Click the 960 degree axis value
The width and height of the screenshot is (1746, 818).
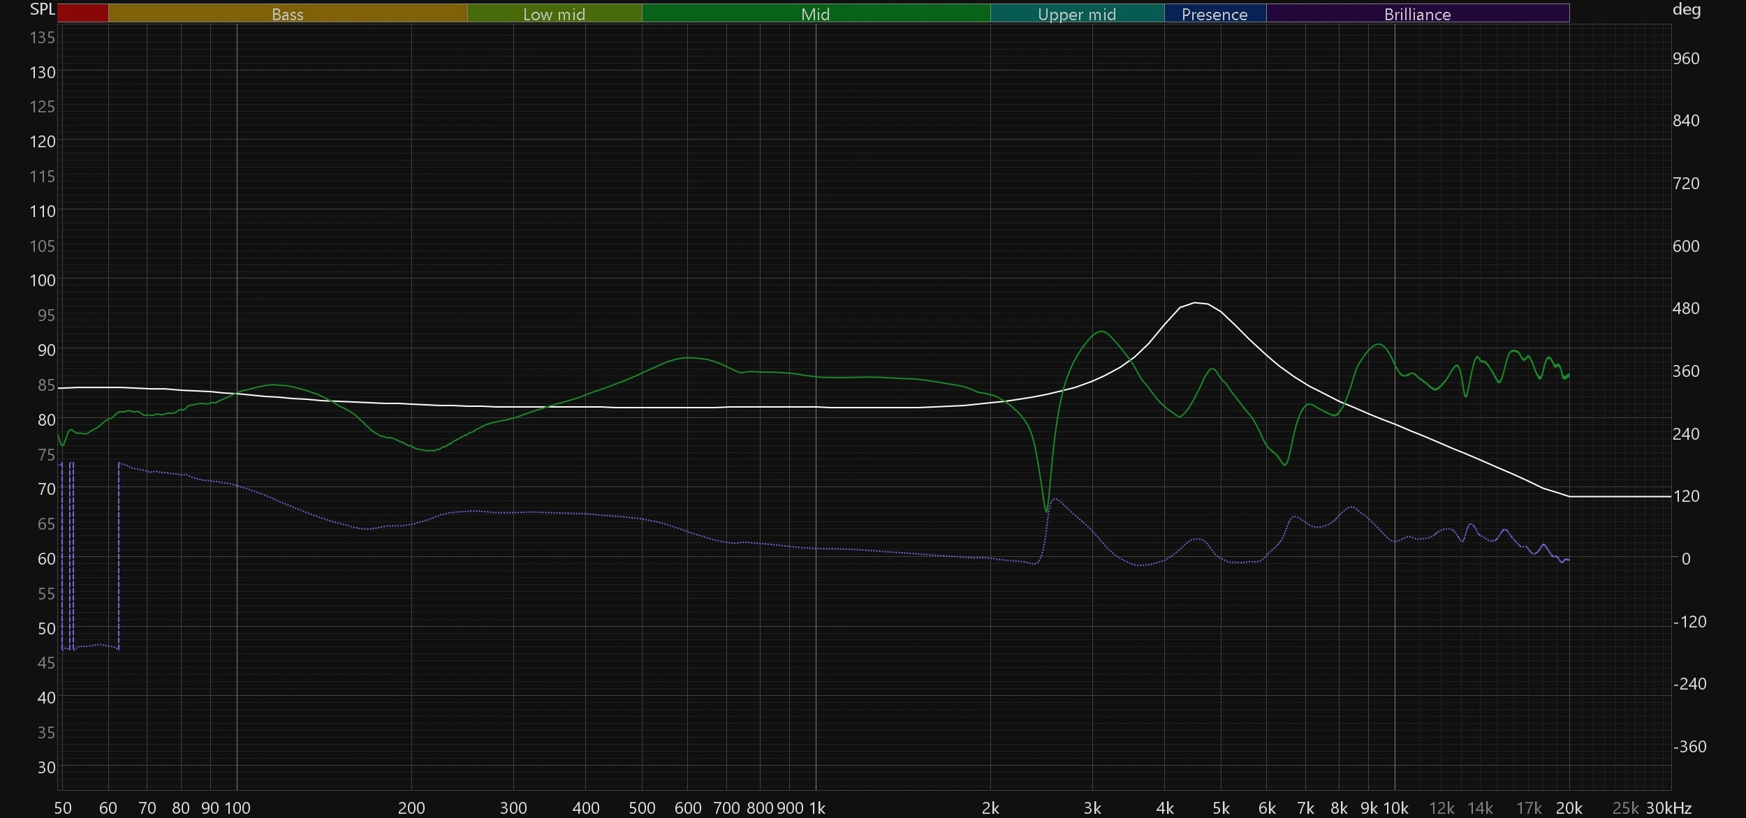(1685, 59)
